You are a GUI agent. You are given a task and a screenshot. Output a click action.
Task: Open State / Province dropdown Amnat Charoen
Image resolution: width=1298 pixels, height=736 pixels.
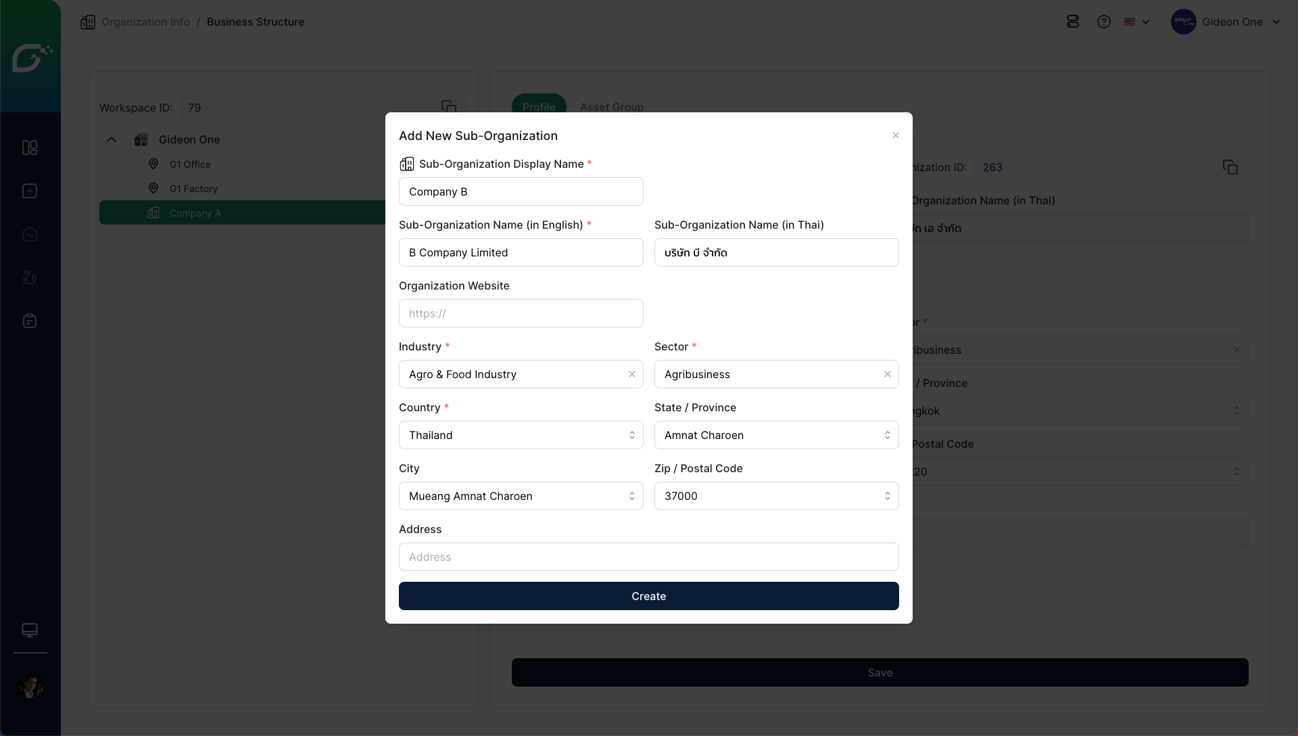[776, 435]
